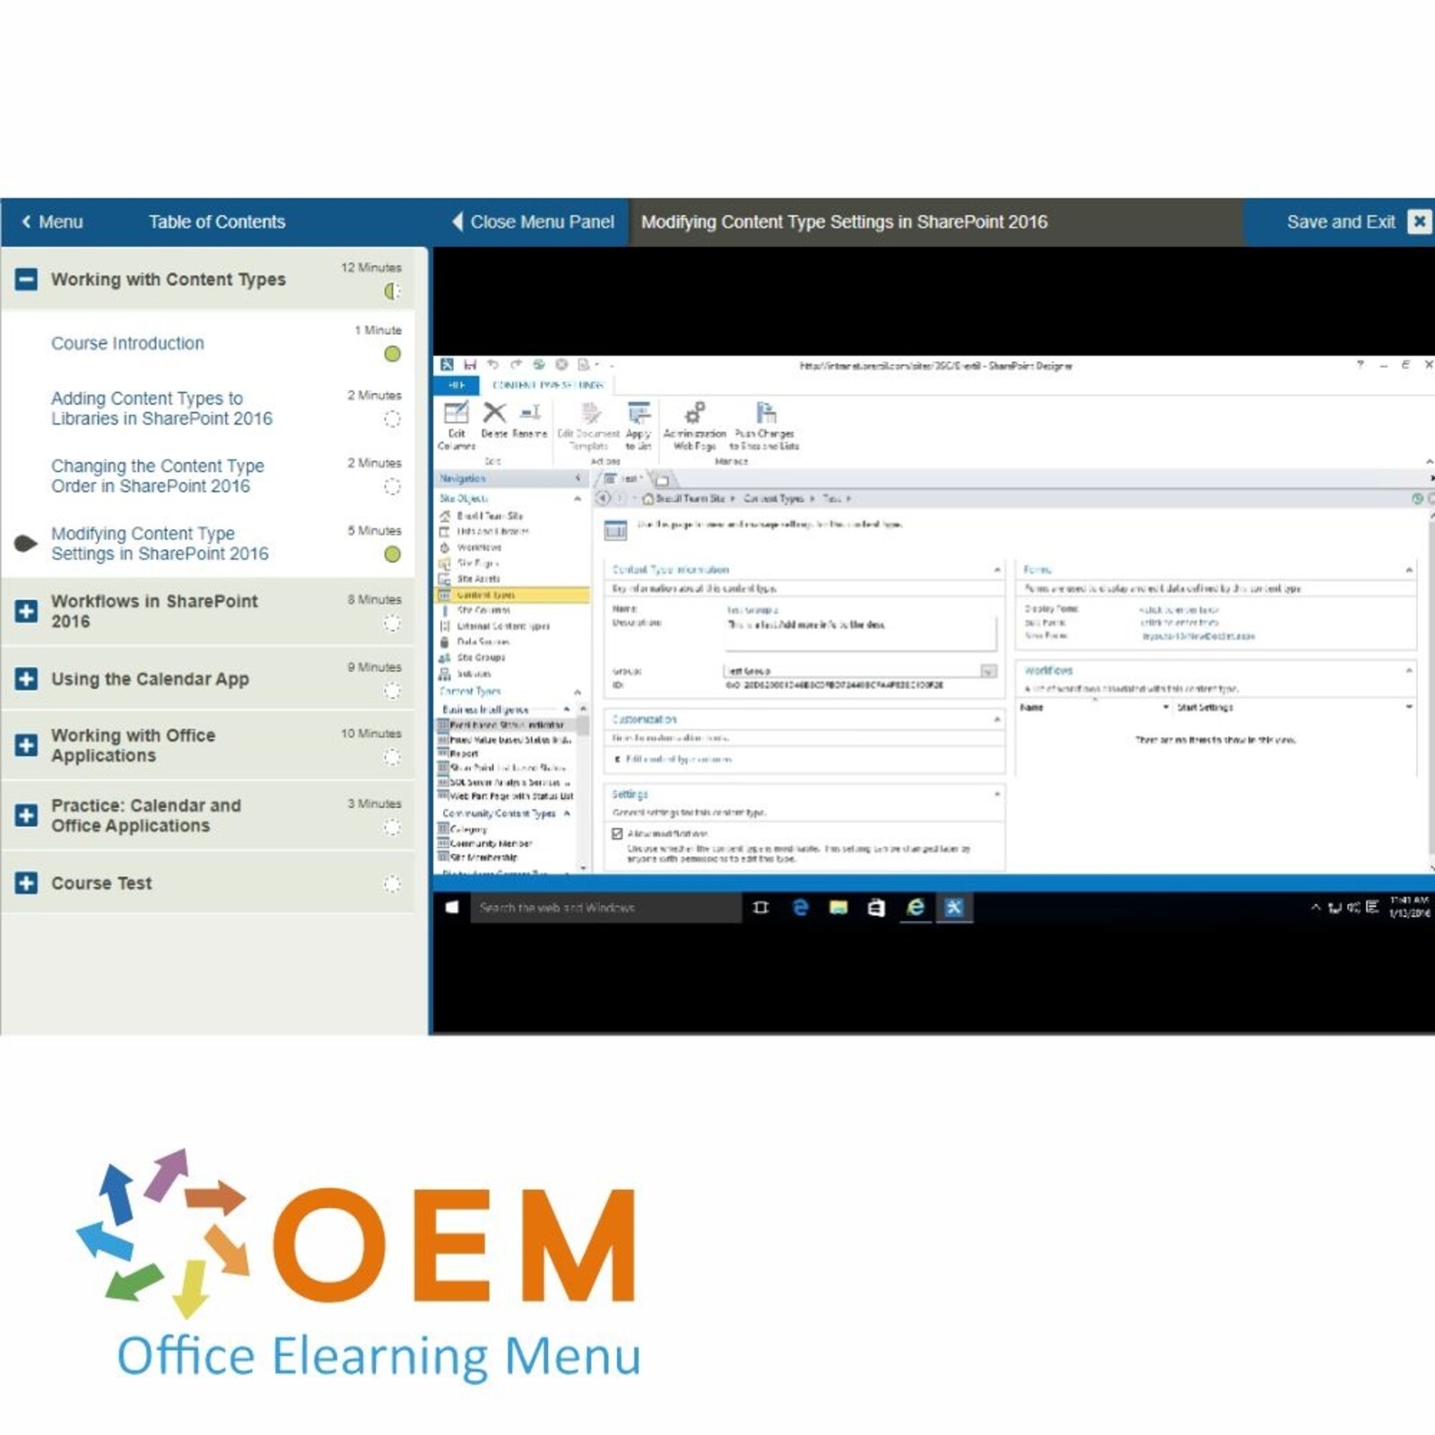The image size is (1435, 1435).
Task: Select the Workflows item in Site Objects
Action: [x=480, y=547]
